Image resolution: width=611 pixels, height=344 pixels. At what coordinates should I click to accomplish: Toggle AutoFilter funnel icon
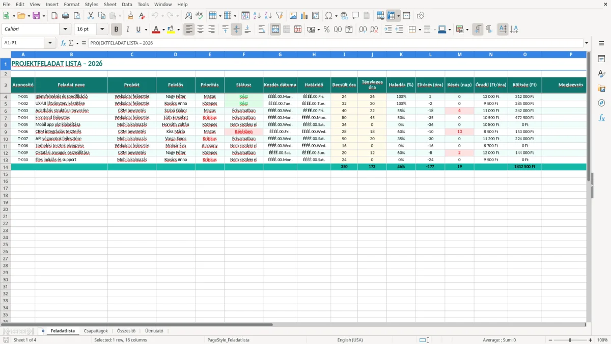point(279,16)
